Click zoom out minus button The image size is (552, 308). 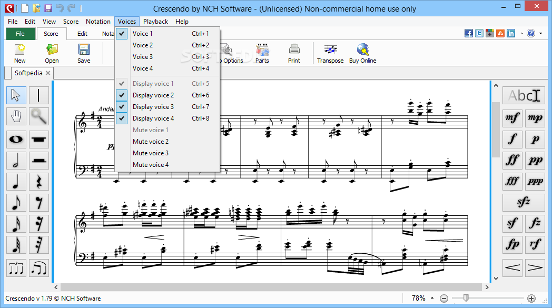(x=444, y=299)
